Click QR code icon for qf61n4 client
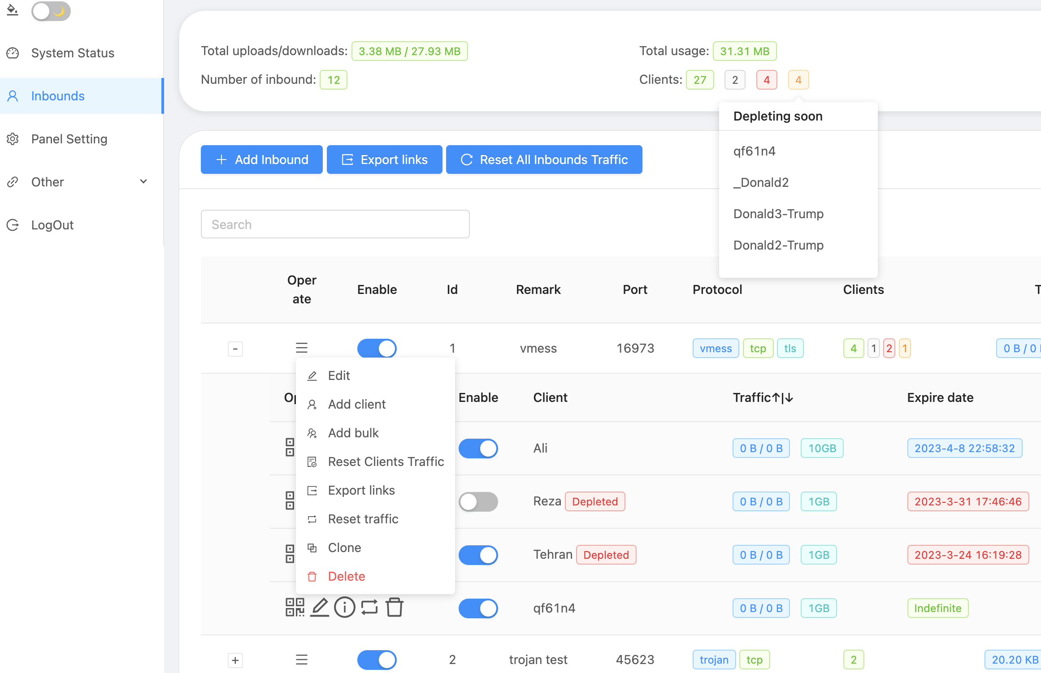 coord(295,608)
